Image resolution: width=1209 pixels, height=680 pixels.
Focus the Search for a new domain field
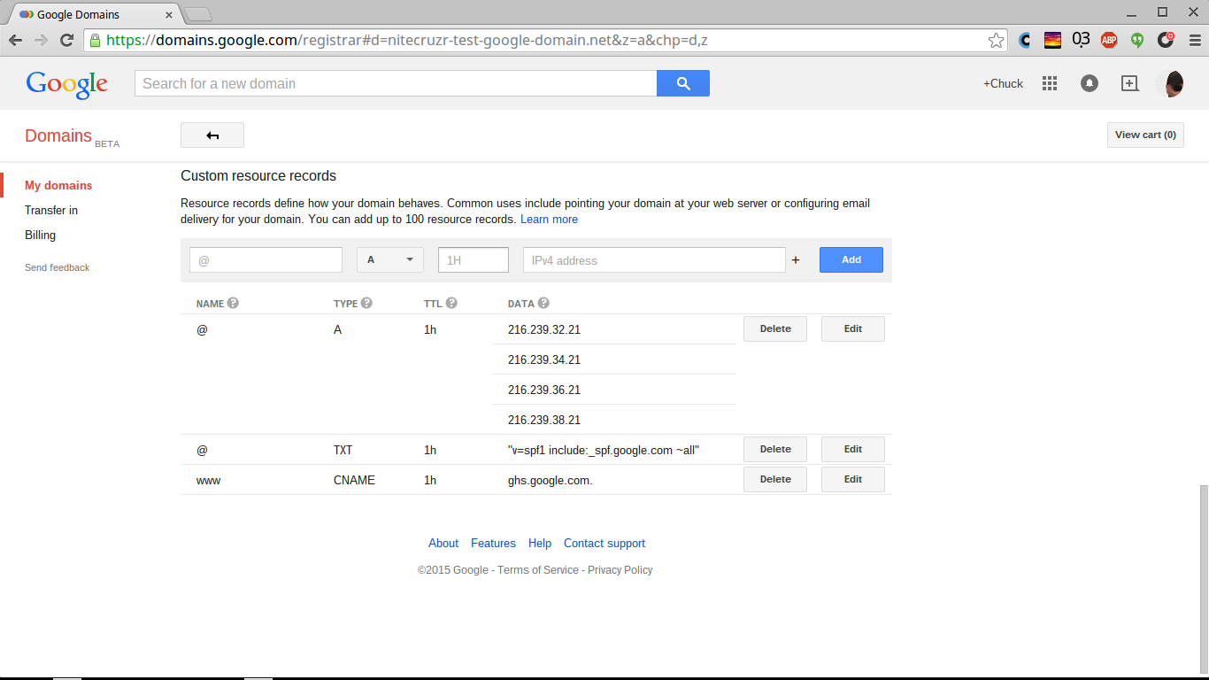coord(396,83)
